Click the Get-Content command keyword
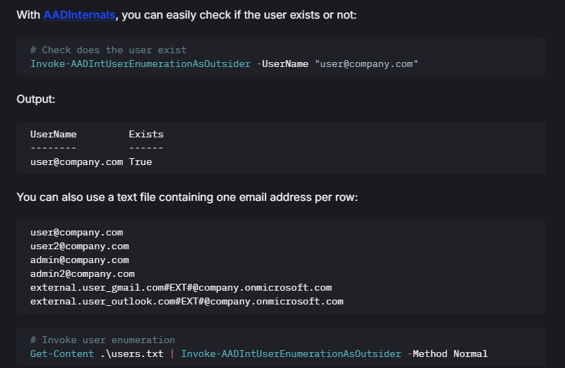This screenshot has width=565, height=368. pyautogui.click(x=62, y=354)
